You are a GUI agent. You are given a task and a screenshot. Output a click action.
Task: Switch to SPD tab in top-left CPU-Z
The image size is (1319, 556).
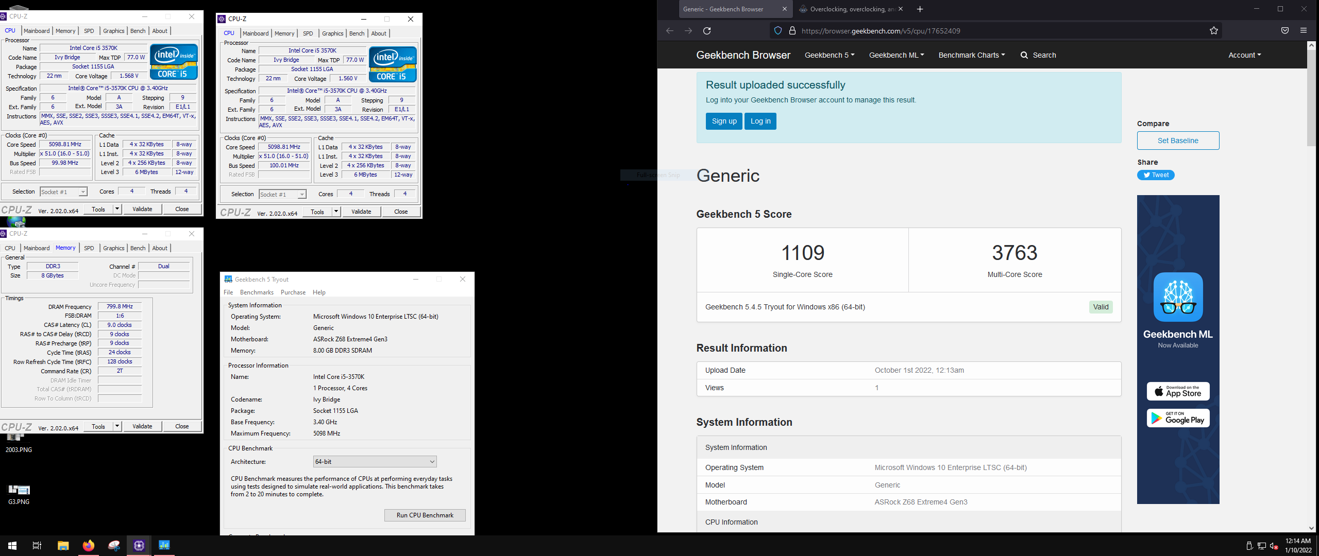[x=89, y=31]
